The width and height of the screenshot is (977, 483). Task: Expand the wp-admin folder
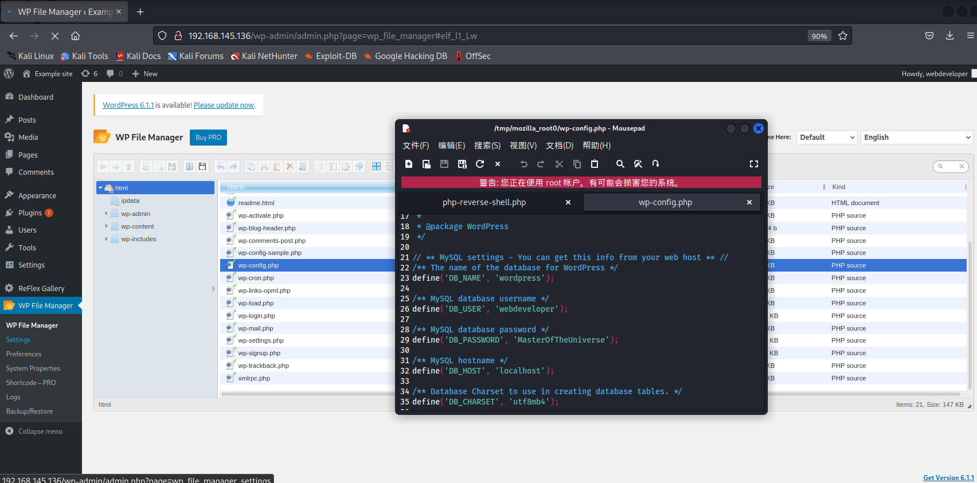click(106, 214)
